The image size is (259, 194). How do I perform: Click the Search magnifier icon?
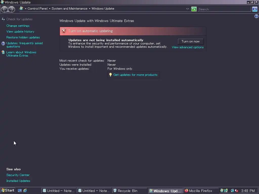pos(254,9)
